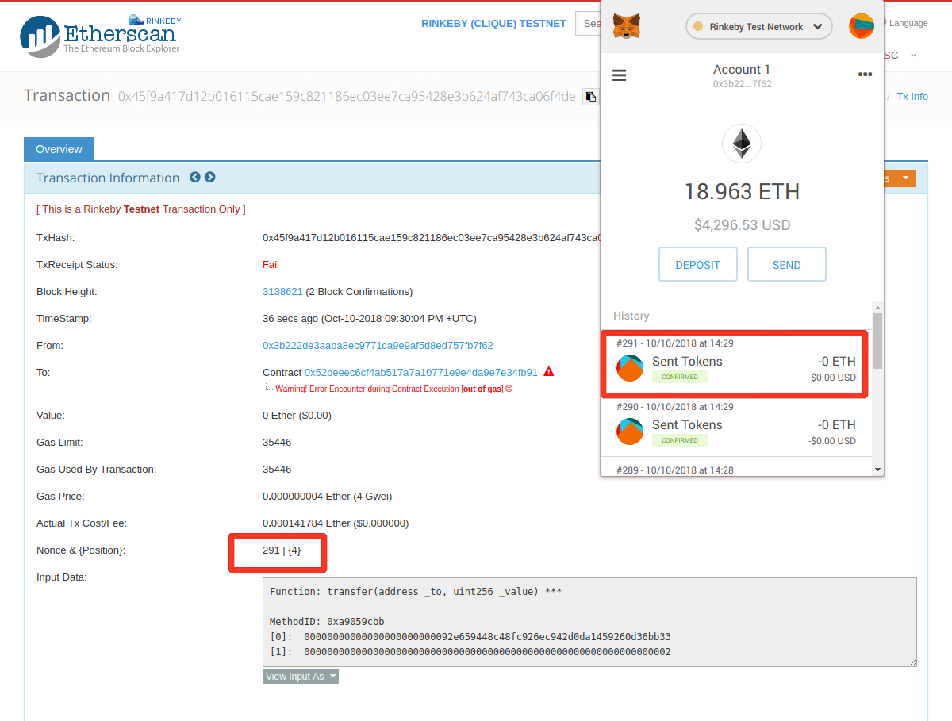The width and height of the screenshot is (952, 721).
Task: Click the Gas Limit value 35446
Action: click(277, 443)
